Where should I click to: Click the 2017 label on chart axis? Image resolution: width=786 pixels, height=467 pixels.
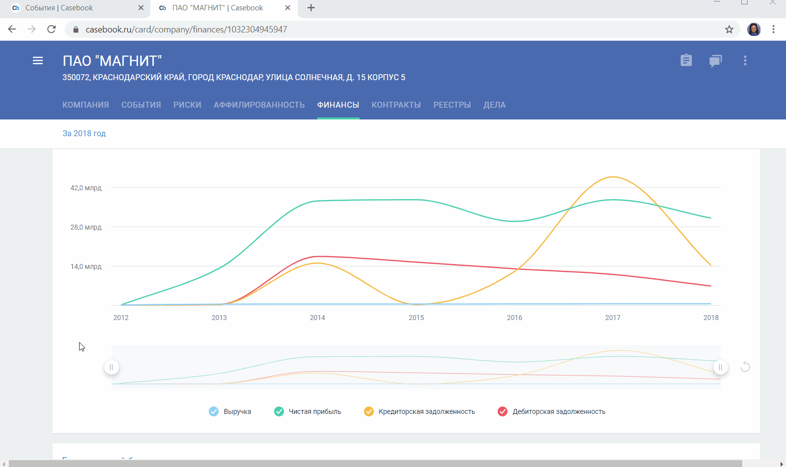(613, 318)
